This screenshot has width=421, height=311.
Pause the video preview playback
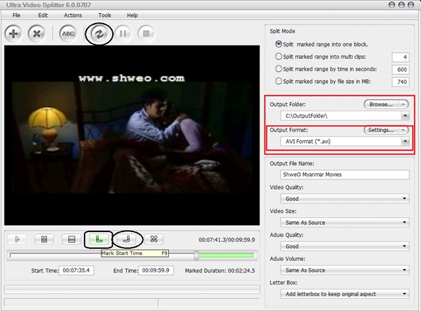(x=44, y=239)
